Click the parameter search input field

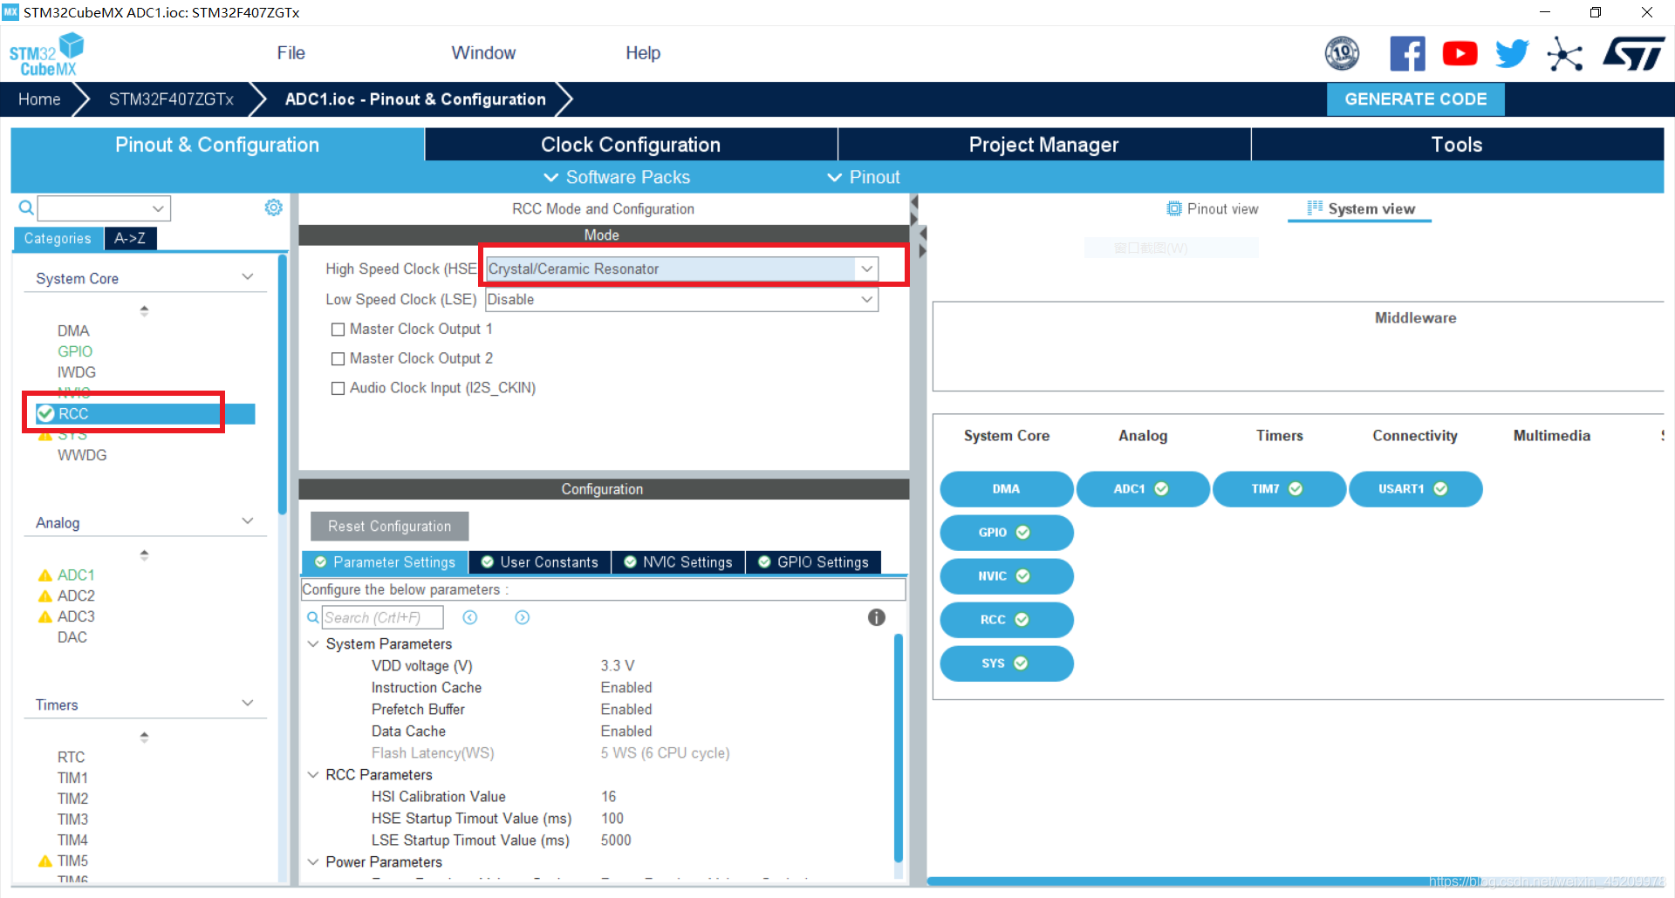click(382, 617)
